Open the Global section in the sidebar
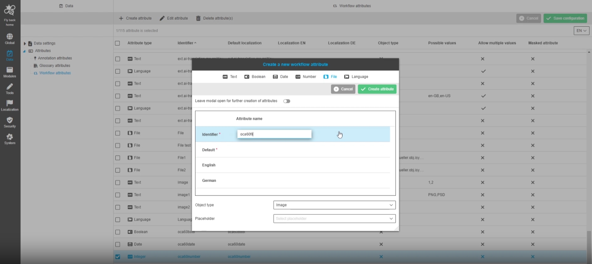The height and width of the screenshot is (264, 592). pos(10,39)
